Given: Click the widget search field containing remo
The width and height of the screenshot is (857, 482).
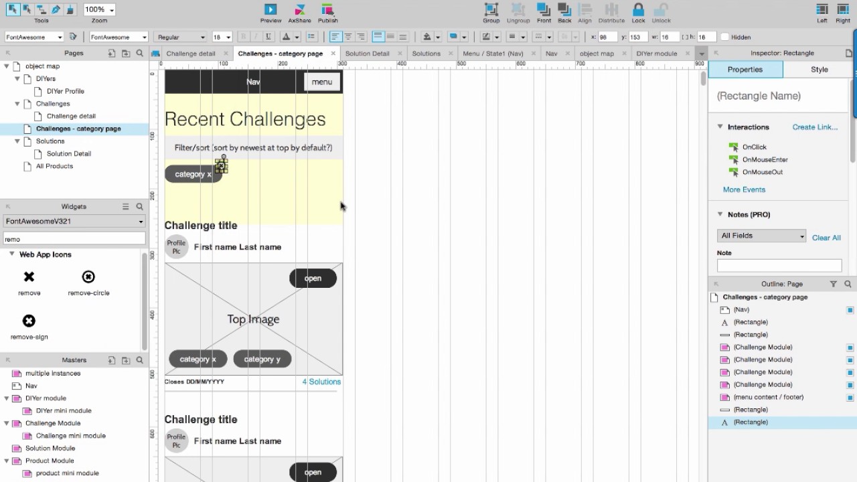Looking at the screenshot, I should point(74,239).
